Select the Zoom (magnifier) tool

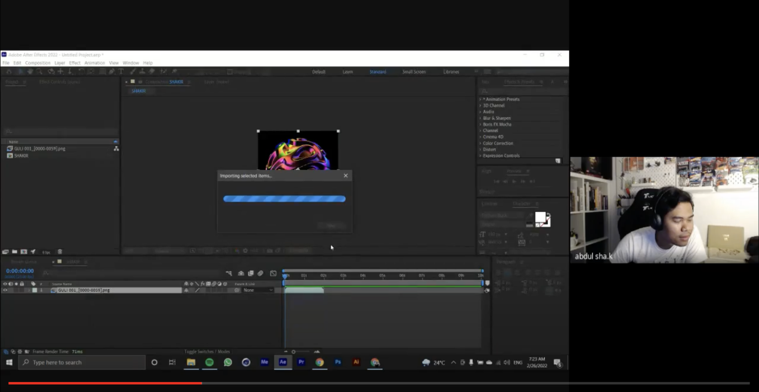click(x=40, y=72)
